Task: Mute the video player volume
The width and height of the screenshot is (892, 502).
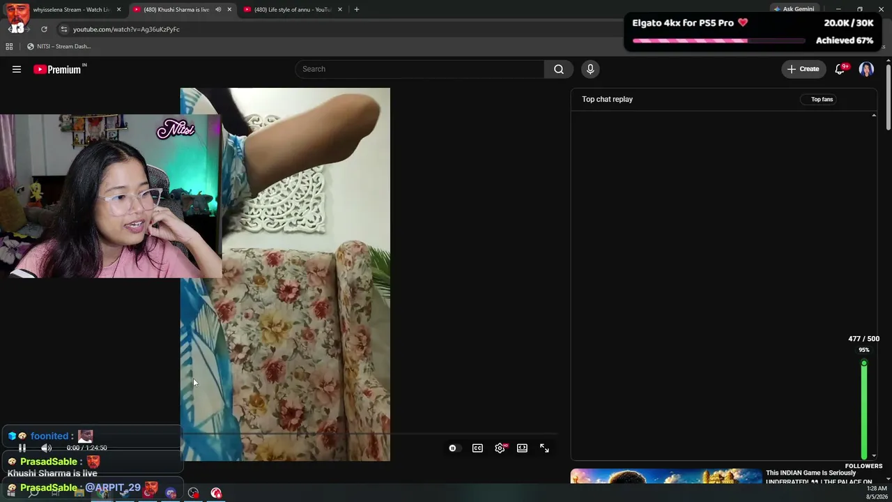Action: point(46,448)
